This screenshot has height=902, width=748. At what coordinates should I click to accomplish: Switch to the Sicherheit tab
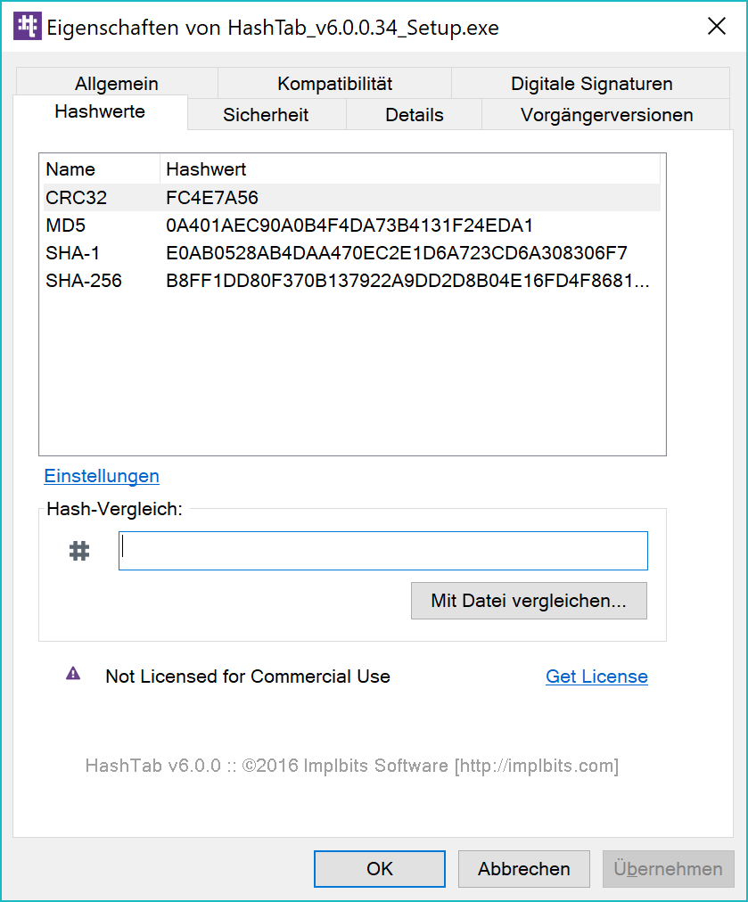coord(266,114)
